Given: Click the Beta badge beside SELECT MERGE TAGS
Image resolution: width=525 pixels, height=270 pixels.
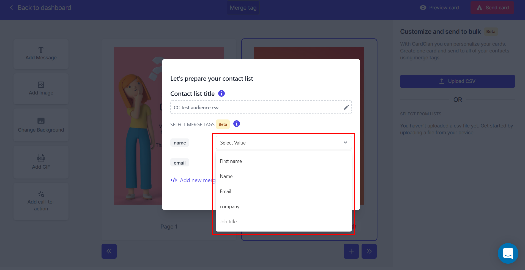Looking at the screenshot, I should click(x=223, y=124).
